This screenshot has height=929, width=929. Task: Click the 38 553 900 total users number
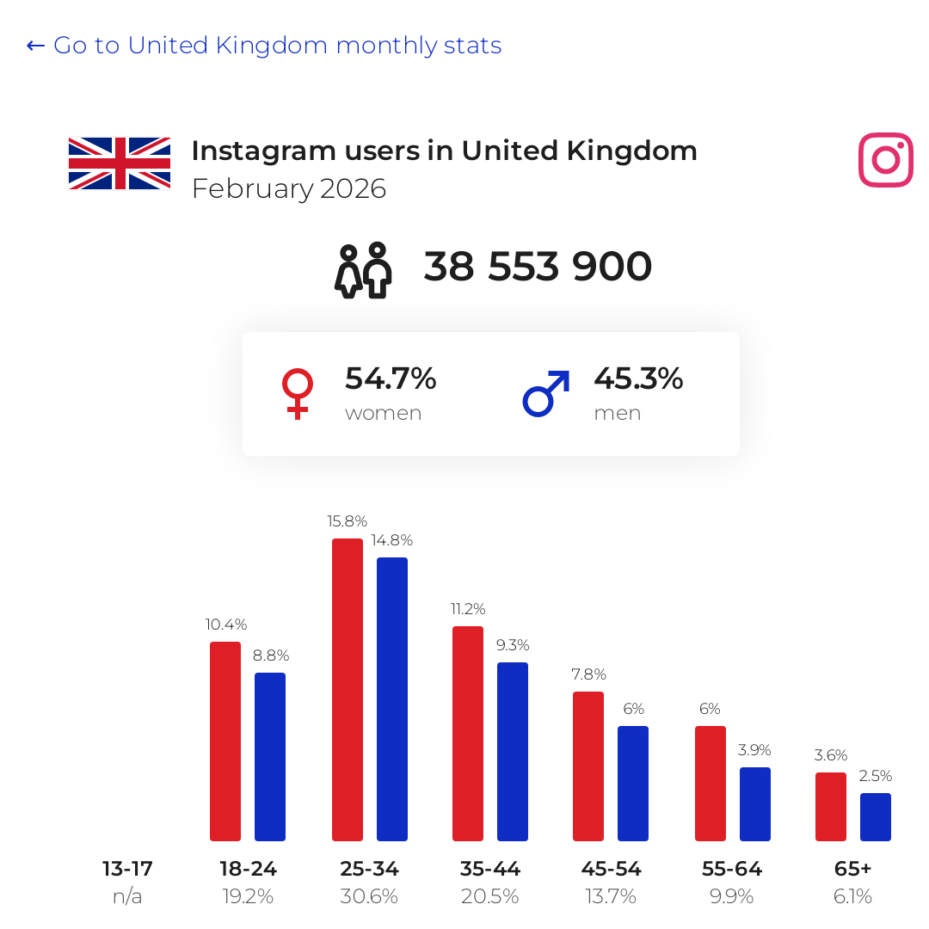coord(538,266)
